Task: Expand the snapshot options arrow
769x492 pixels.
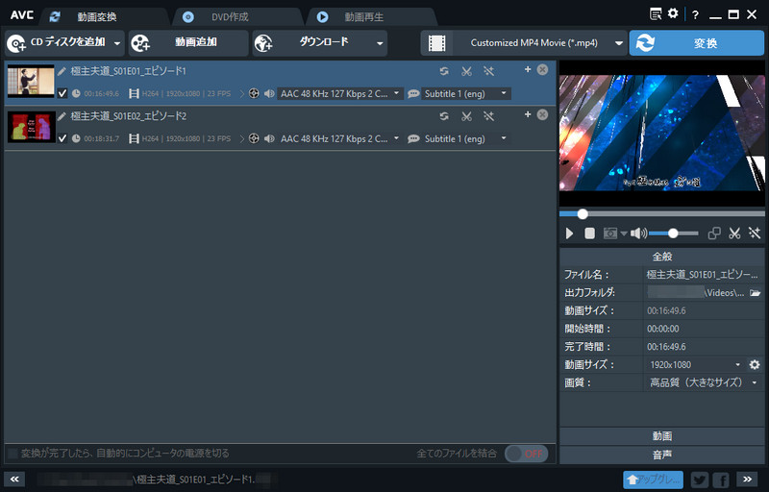Action: 624,234
